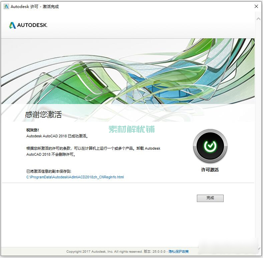Viewport: 263px width, 258px height.
Task: Click the 'Autodesk AutoCAD 2018 已成功激活' message
Action: [57, 136]
